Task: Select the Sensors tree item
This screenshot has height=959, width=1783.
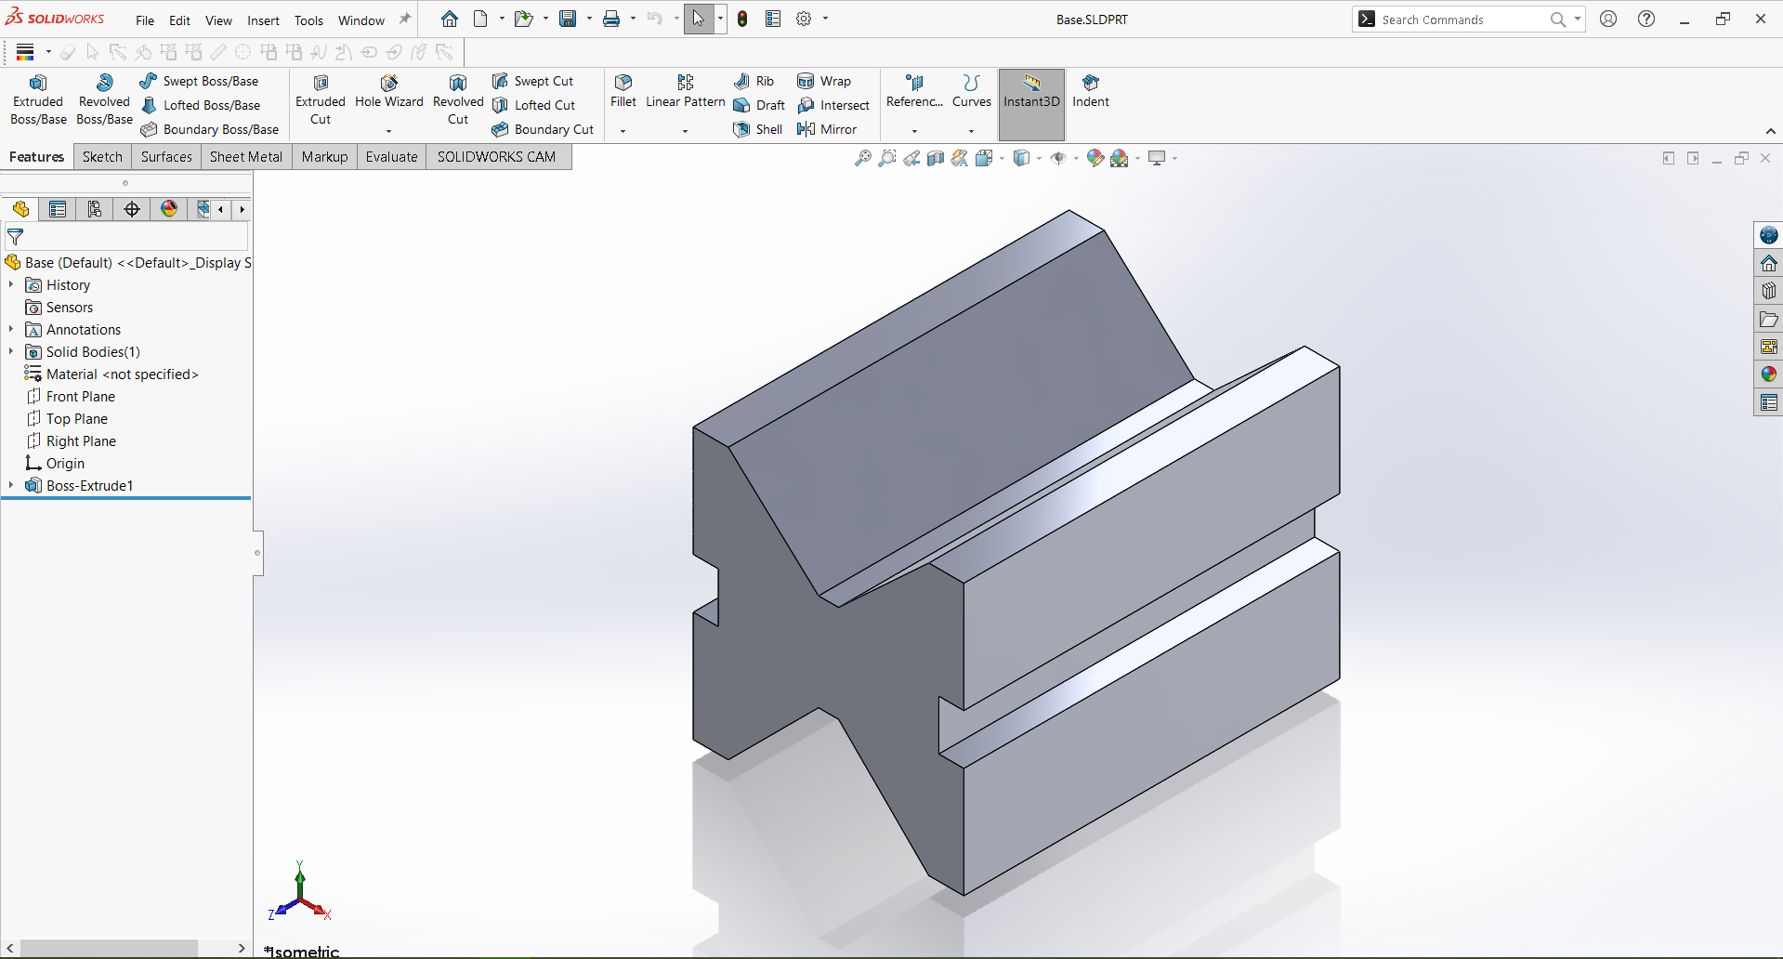Action: (x=59, y=308)
